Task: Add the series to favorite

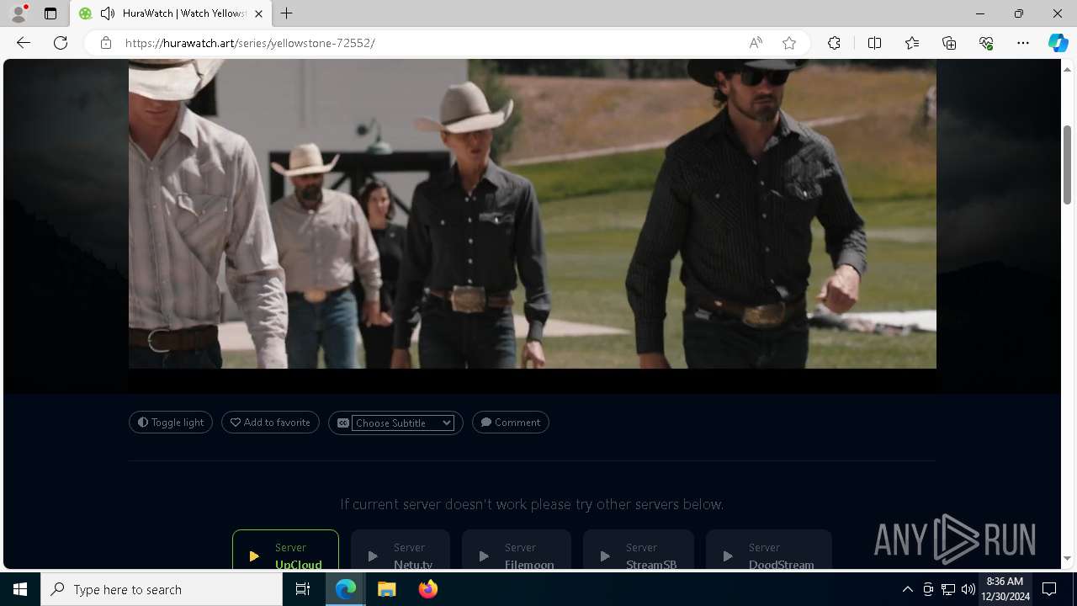Action: point(270,423)
